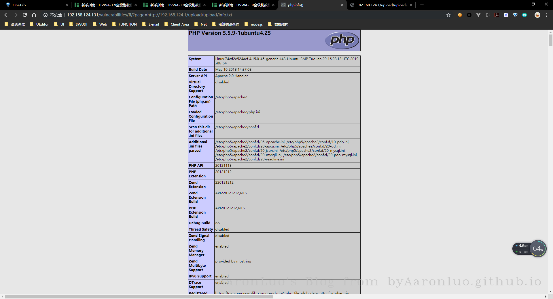
Task: Open the Vue devtools extension icon
Action: (478, 15)
